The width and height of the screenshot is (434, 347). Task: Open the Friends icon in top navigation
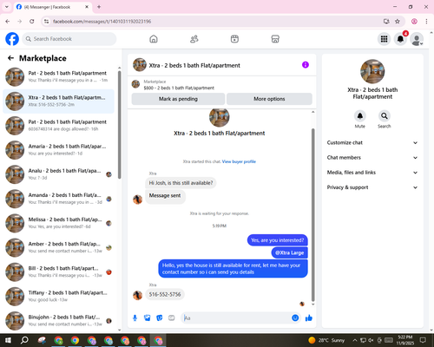coord(194,39)
